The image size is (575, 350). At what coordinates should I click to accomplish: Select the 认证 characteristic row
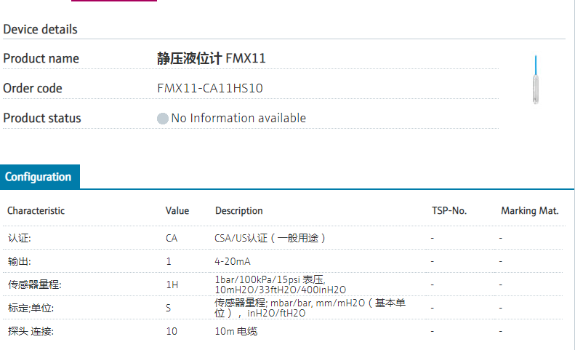pyautogui.click(x=20, y=238)
